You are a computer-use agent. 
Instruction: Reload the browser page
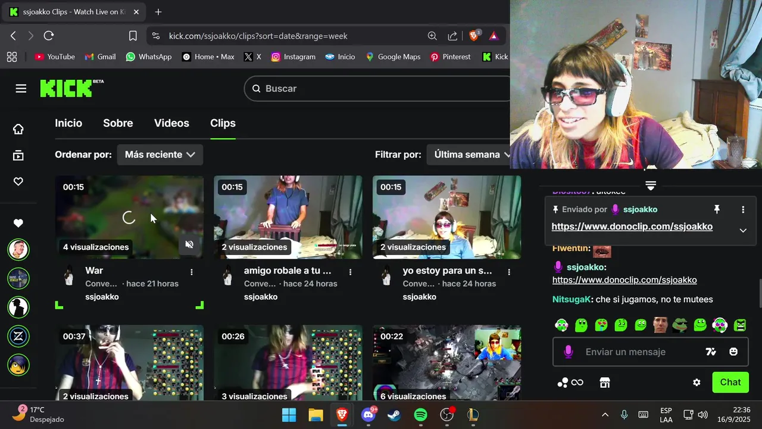49,36
